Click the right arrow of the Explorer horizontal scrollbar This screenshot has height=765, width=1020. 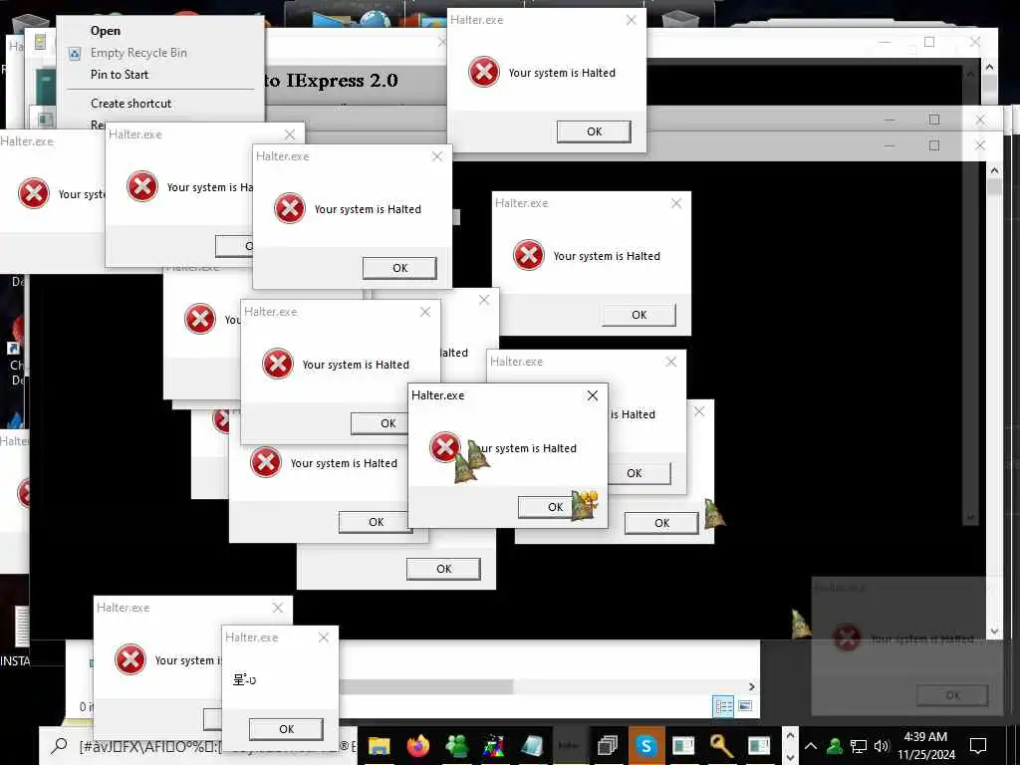(x=751, y=687)
